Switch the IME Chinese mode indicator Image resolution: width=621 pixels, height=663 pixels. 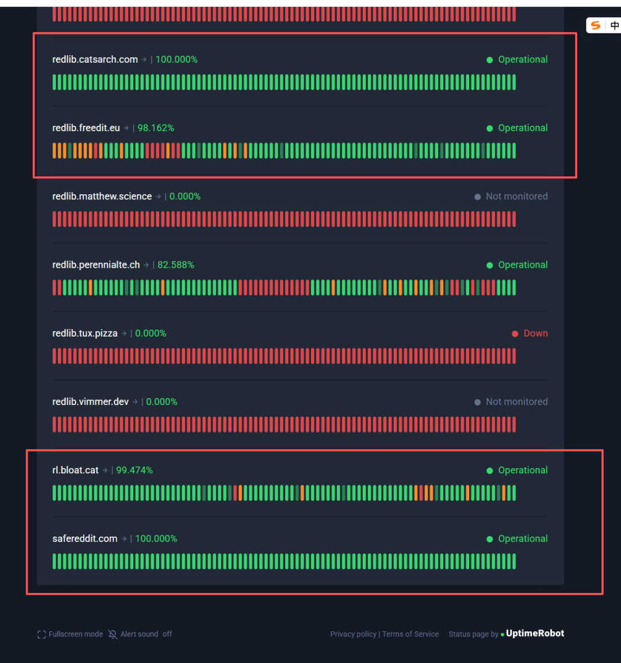(614, 25)
